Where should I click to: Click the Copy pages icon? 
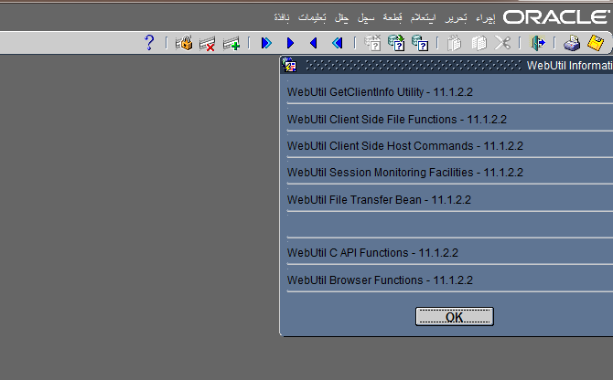479,43
